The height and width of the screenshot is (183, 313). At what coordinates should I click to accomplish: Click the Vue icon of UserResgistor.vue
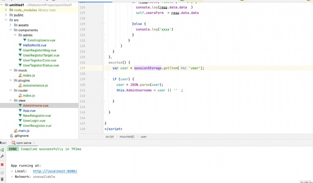[x=20, y=126]
